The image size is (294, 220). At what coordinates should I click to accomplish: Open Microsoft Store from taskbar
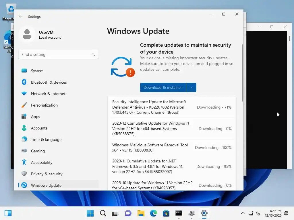point(166,213)
